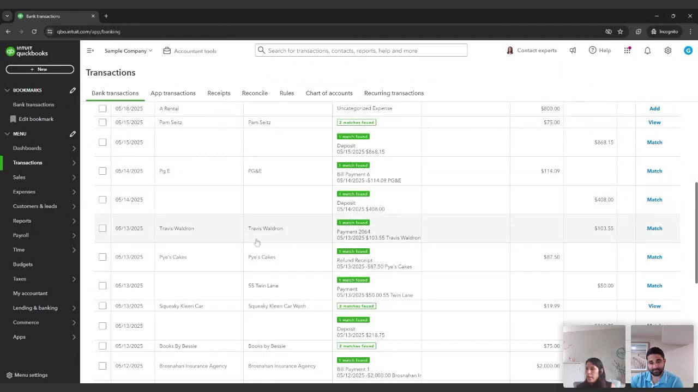The width and height of the screenshot is (698, 392).
Task: Add the A Rental transaction
Action: click(654, 108)
